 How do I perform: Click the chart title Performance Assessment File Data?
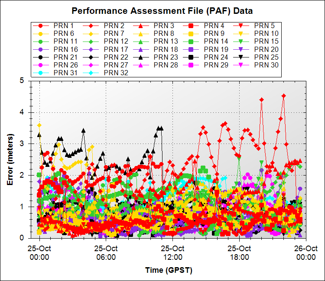(162, 10)
